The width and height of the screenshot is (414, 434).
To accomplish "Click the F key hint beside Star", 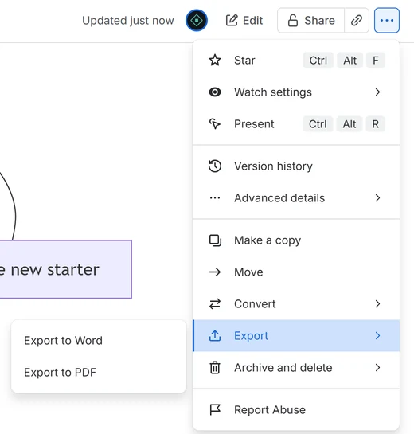I will click(376, 60).
